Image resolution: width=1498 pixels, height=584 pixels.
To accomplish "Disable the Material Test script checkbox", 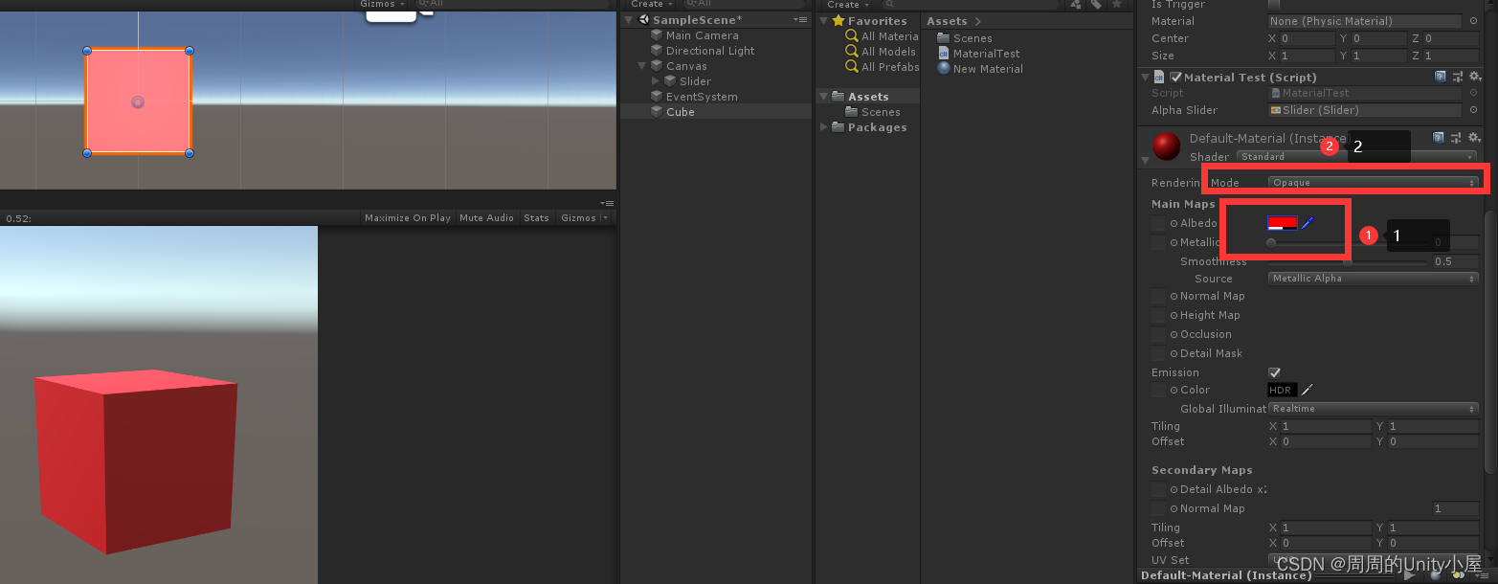I will tap(1176, 77).
